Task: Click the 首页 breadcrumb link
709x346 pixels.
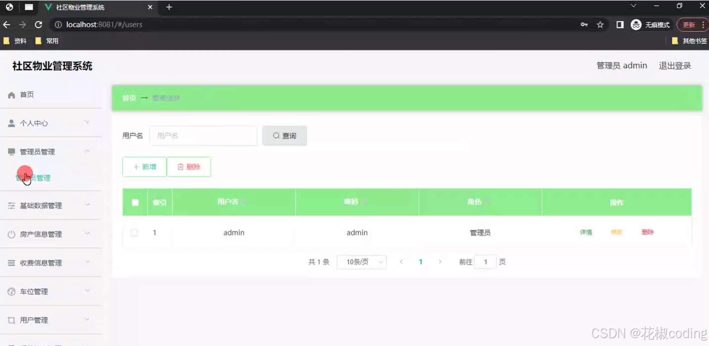Action: click(129, 98)
